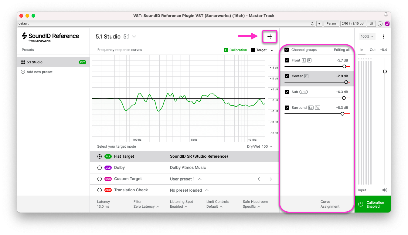Switch to the In meter tab

point(362,50)
